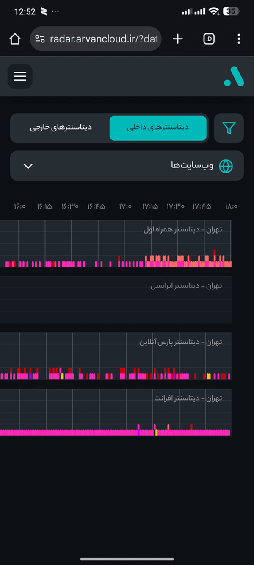Tap the ArvanCloud logo
The image size is (254, 565).
point(234,76)
